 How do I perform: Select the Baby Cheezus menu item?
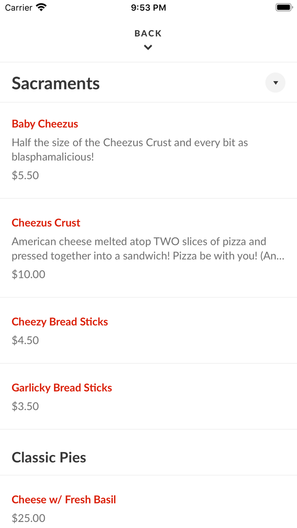click(45, 124)
